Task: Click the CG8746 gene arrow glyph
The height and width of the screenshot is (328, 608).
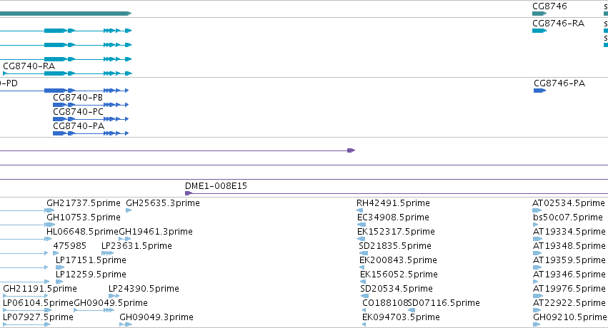Action: [539, 14]
